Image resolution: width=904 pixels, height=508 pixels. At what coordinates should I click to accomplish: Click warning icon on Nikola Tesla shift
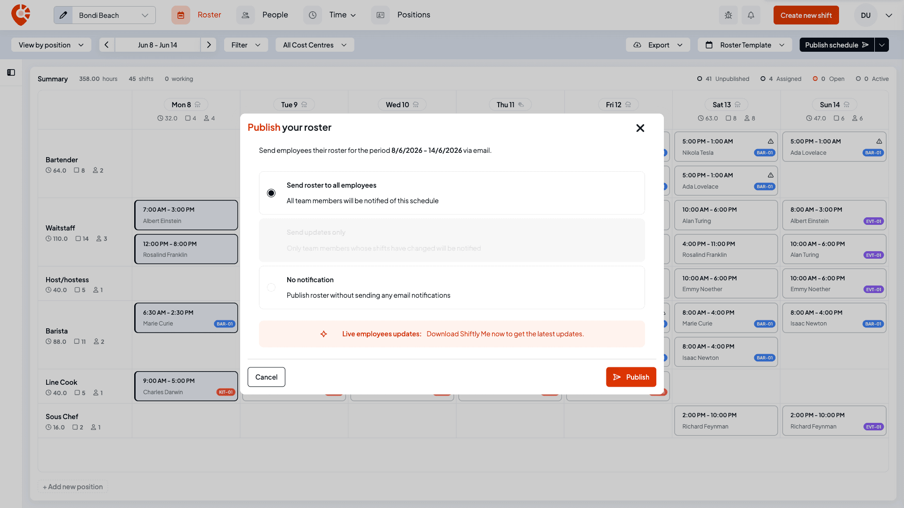click(771, 141)
